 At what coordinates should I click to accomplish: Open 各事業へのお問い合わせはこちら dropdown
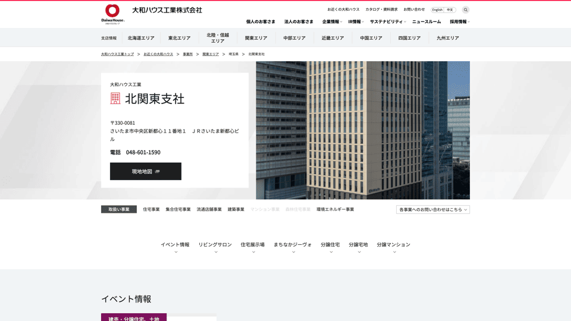click(433, 209)
